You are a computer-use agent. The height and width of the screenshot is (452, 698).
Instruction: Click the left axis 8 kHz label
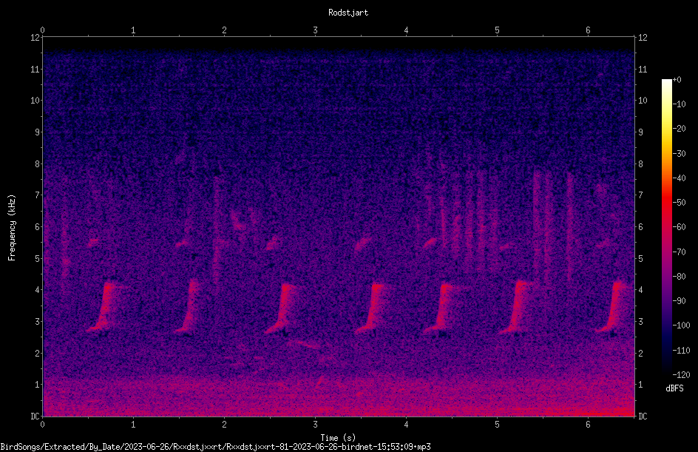38,164
